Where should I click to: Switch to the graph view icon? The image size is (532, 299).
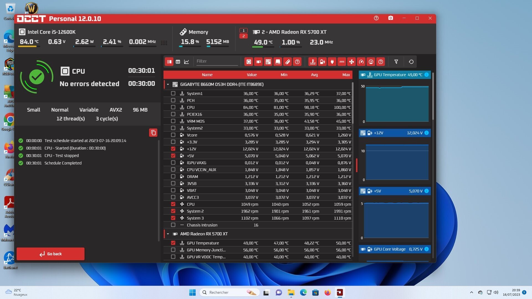point(186,62)
